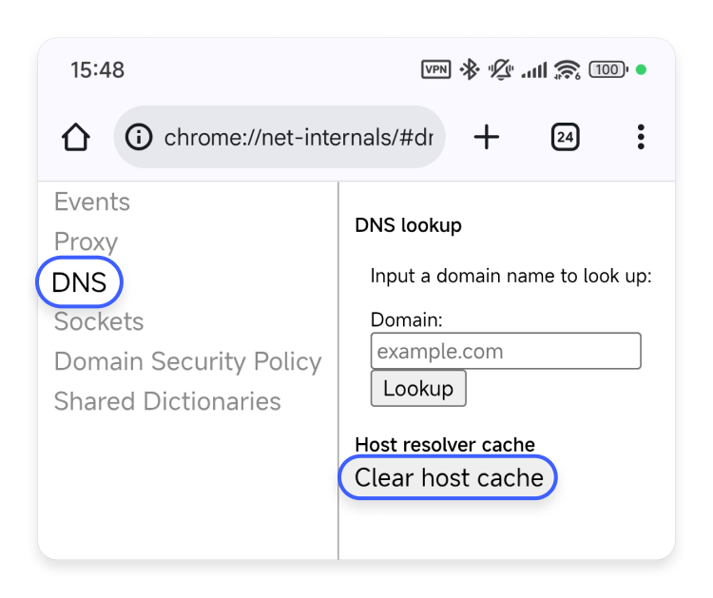Image resolution: width=713 pixels, height=598 pixels.
Task: Tap the Chrome home icon
Action: tap(76, 138)
